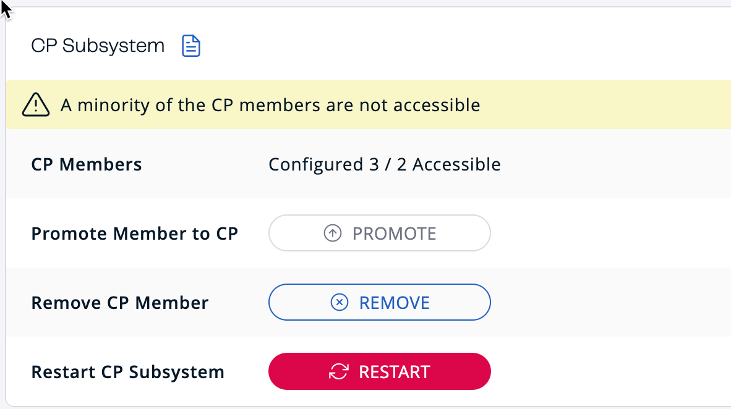The width and height of the screenshot is (731, 409).
Task: Click the alert icon in the yellow banner
Action: 35,104
